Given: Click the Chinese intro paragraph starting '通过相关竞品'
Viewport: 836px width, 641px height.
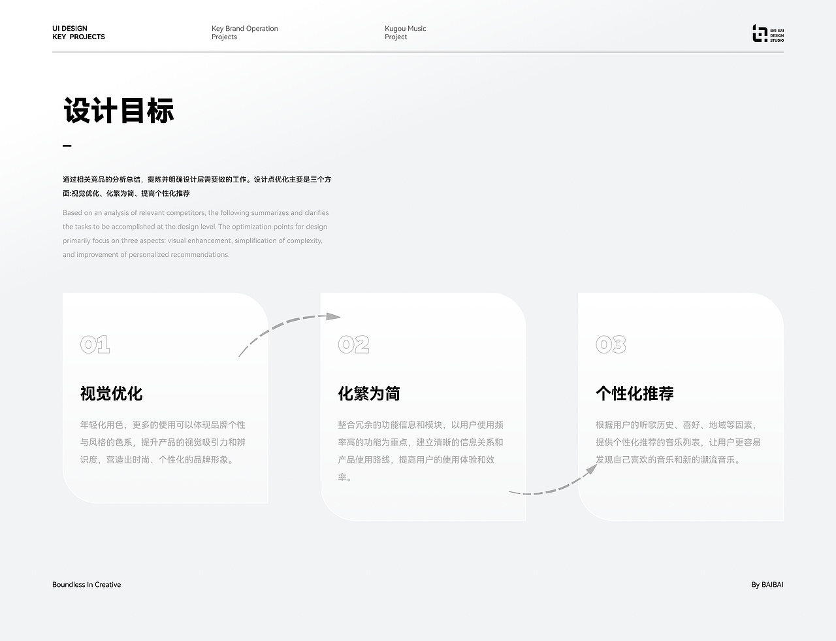Looking at the screenshot, I should (197, 186).
